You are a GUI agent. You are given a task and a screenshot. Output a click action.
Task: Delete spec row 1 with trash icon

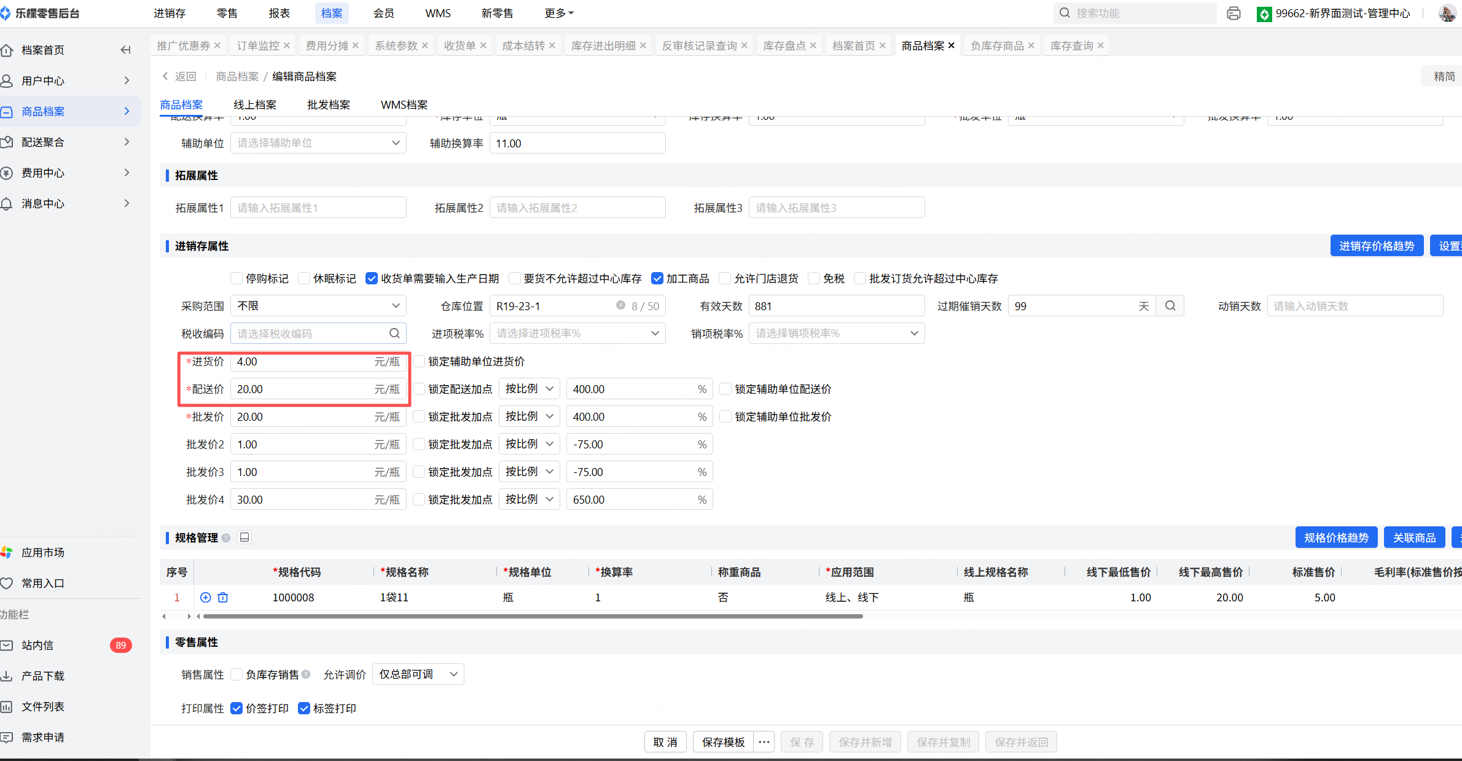223,597
